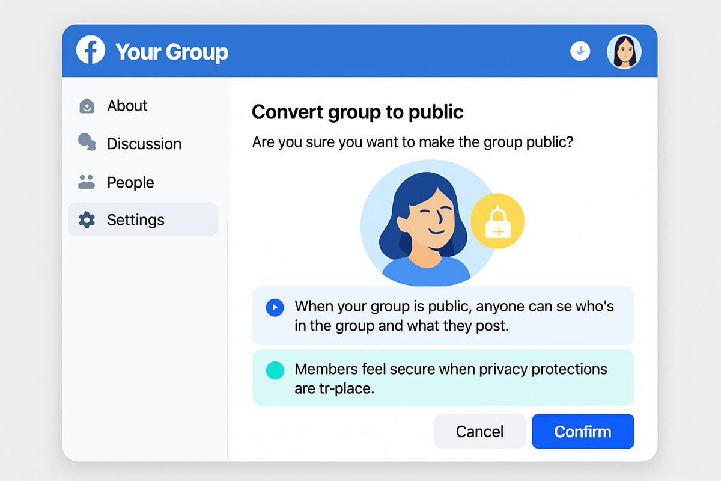721x481 pixels.
Task: Click the Discussion speech bubbles icon
Action: tap(87, 143)
